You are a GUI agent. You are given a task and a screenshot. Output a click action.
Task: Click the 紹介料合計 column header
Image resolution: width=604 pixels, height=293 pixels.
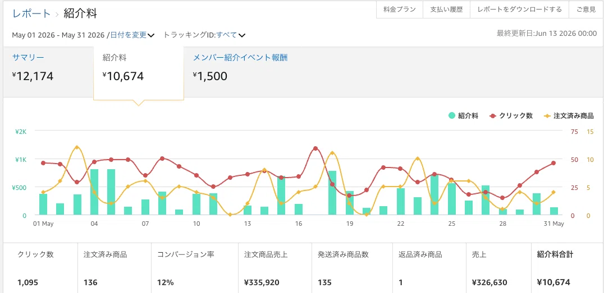click(555, 254)
